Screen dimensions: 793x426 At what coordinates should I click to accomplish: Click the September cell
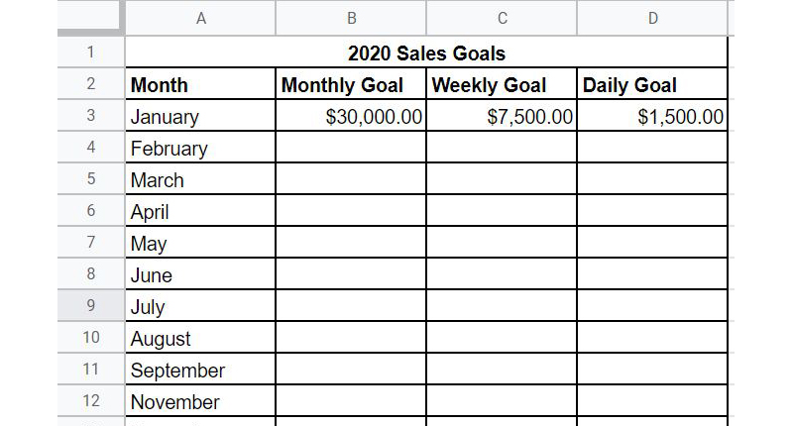200,370
